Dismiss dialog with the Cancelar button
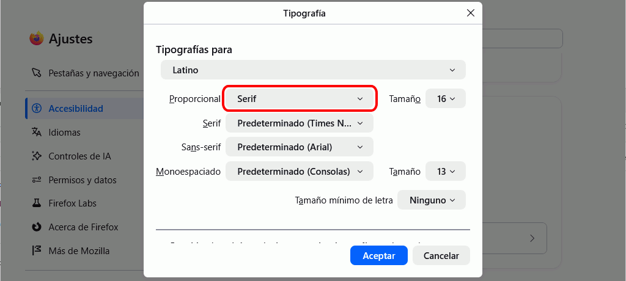 441,255
